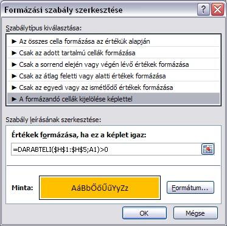Image resolution: width=227 pixels, height=226 pixels.
Task: Pick 'Csak az egyedi vagy az ismétlődő értékek'
Action: pos(113,87)
